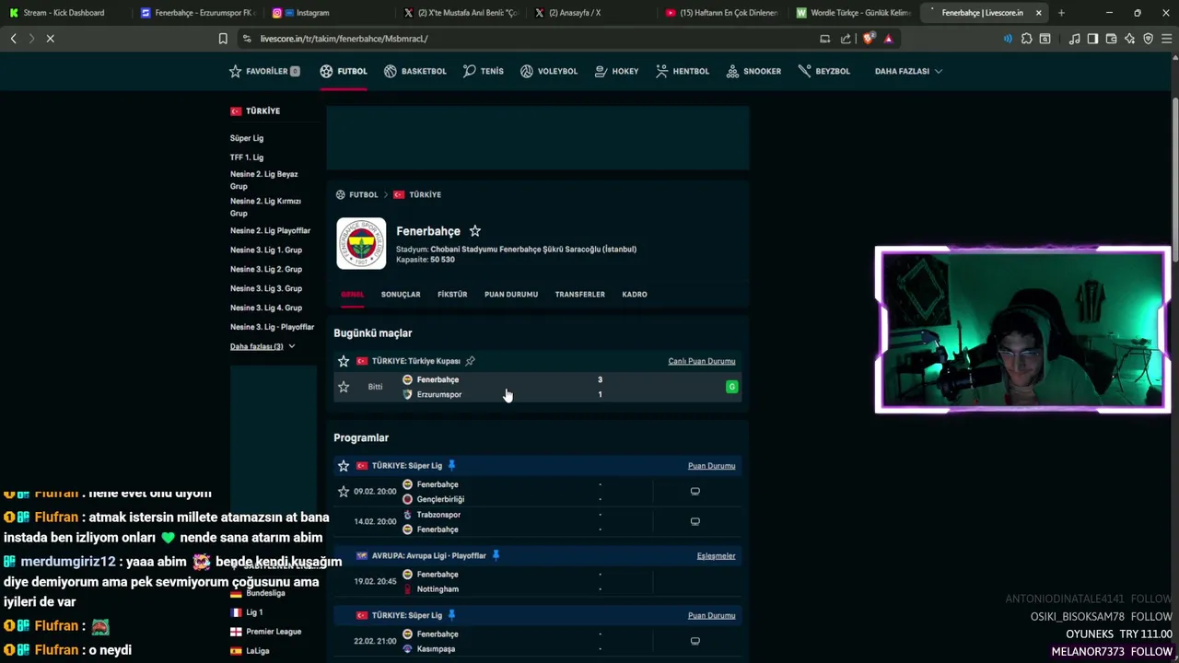Click TV icon for Fenerbahçe–Kasımpaşa match
Screen dimensions: 1179x663
click(x=695, y=642)
